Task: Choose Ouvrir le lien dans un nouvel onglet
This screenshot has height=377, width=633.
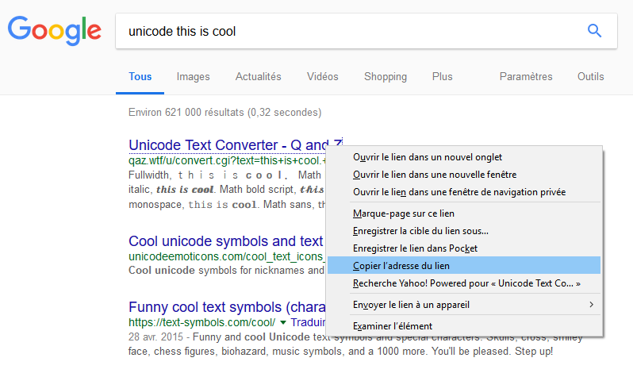Action: coord(428,157)
